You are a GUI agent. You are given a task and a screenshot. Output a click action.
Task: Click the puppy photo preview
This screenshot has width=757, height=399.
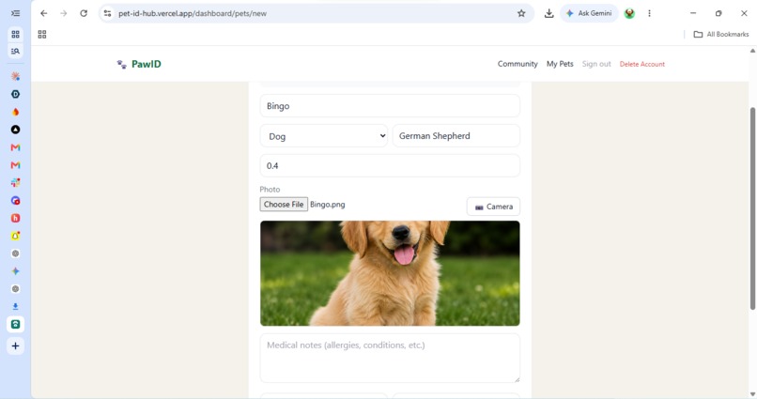390,273
